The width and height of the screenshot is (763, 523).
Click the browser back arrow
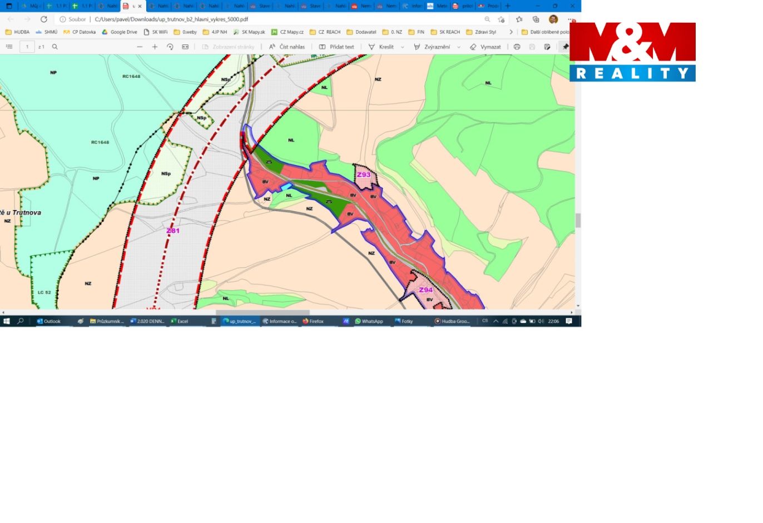click(x=11, y=19)
